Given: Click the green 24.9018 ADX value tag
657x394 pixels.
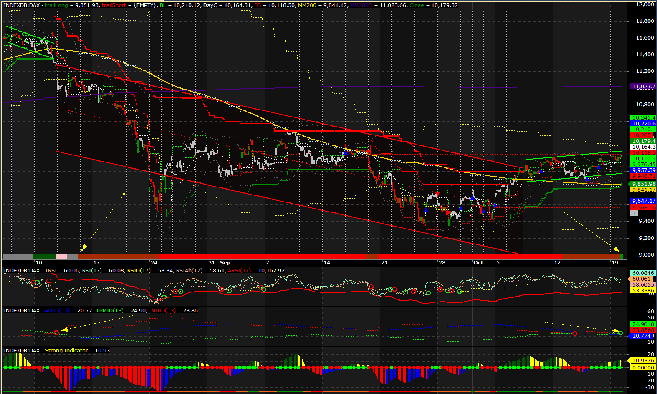Looking at the screenshot, I should point(643,324).
